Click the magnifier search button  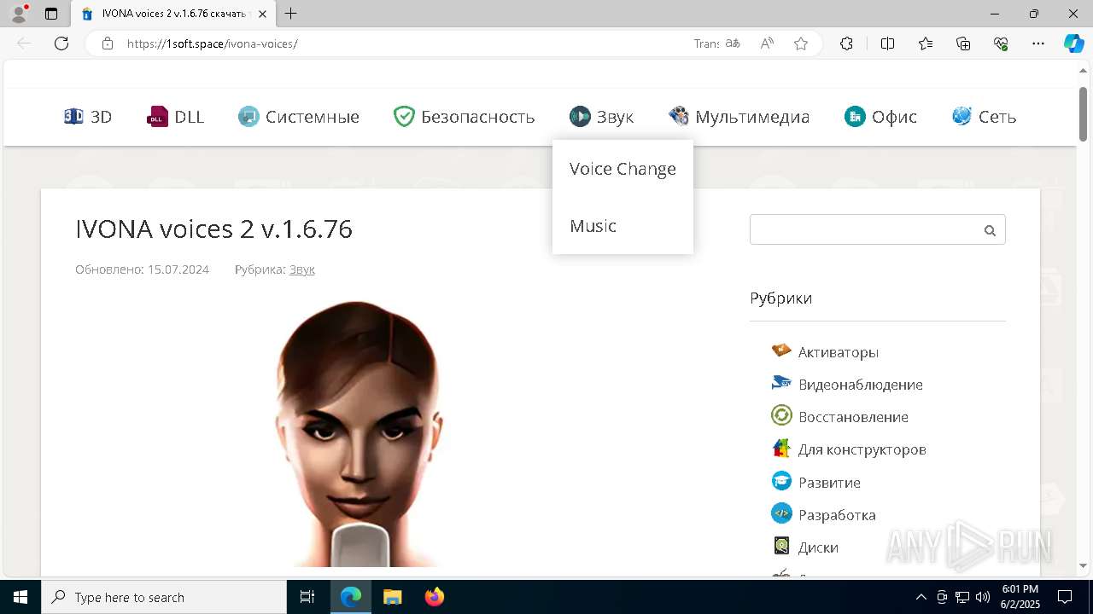[x=990, y=230]
